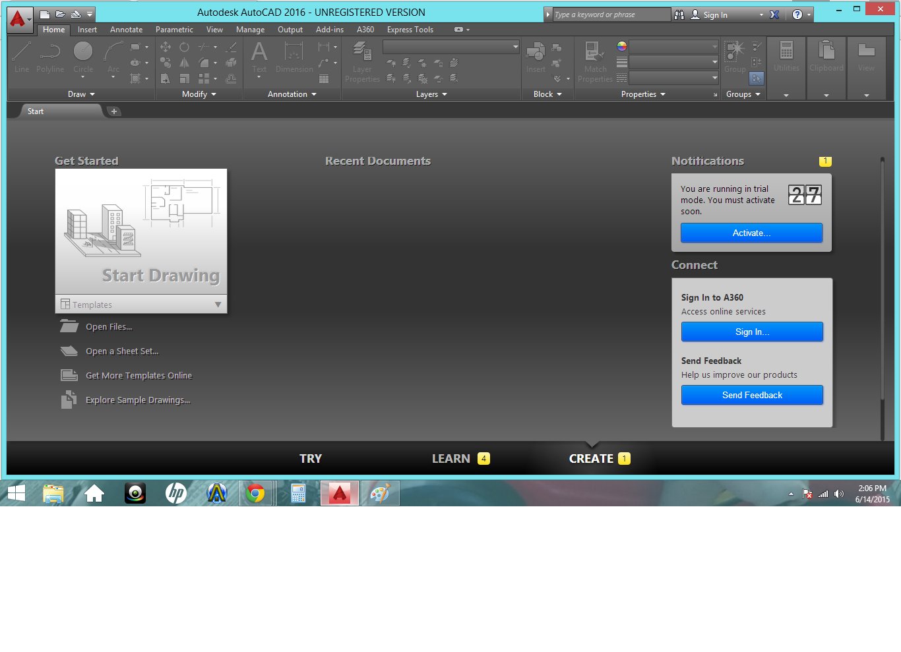Switch to the Manage ribbon tab
The height and width of the screenshot is (652, 901).
(250, 30)
